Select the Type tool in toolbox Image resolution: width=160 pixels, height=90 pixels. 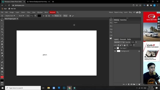(2, 59)
